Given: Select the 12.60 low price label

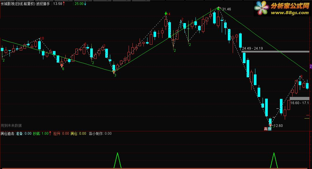Looking at the screenshot, I should pos(278,125).
